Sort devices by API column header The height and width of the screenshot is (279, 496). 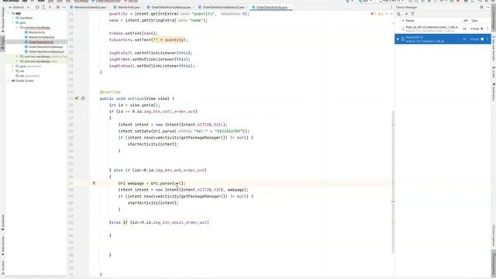(x=465, y=21)
